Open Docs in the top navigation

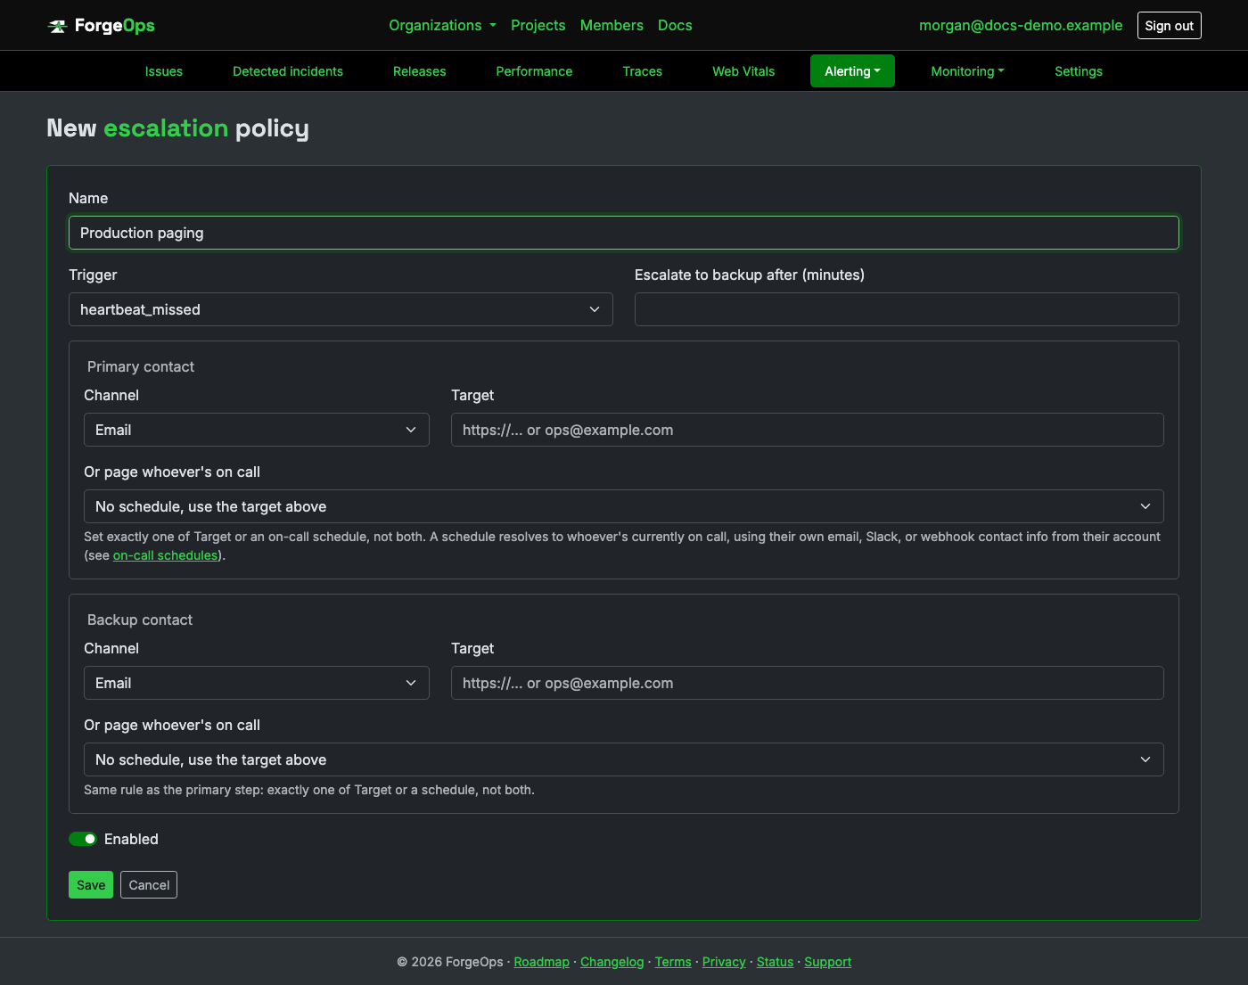[675, 25]
